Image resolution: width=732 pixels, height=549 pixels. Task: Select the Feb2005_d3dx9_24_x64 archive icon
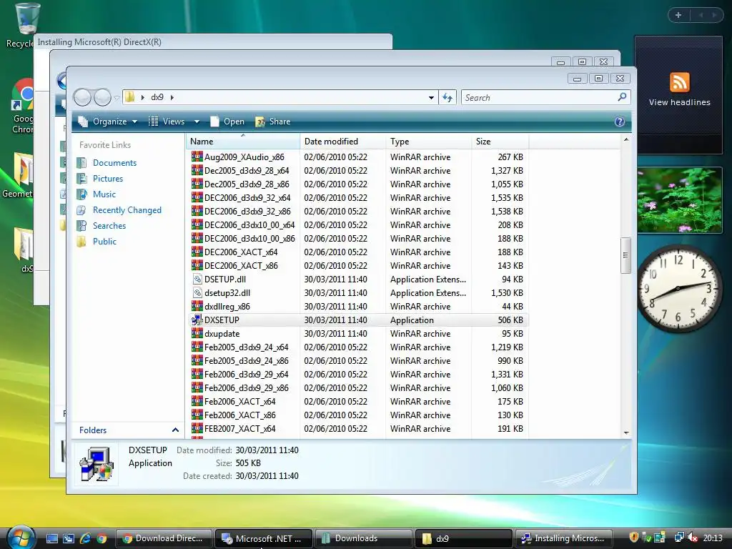point(197,347)
